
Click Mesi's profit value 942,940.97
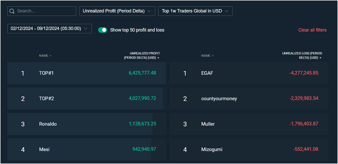[144, 149]
